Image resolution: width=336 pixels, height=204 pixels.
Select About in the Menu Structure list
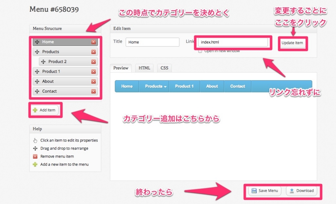pos(65,81)
